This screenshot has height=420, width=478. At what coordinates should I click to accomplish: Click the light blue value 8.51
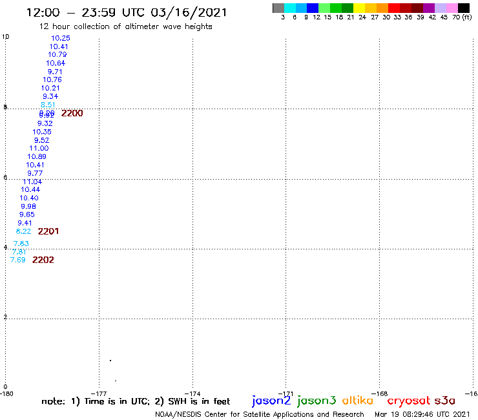[x=48, y=105]
